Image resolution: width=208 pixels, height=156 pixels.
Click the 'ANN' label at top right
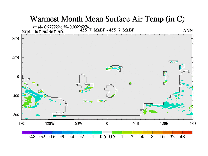pos(188,31)
